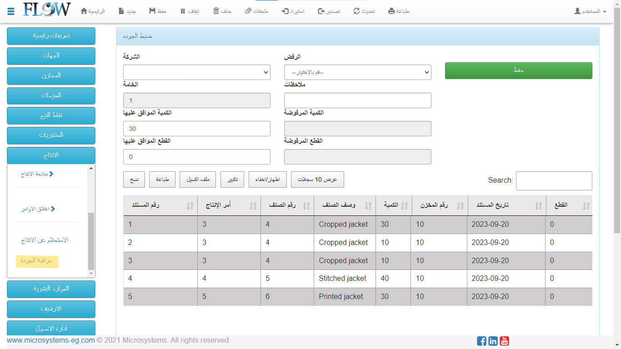
Task: Click the paperclip attachments icon
Action: pyautogui.click(x=248, y=11)
